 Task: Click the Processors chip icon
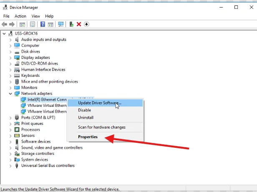[17, 129]
